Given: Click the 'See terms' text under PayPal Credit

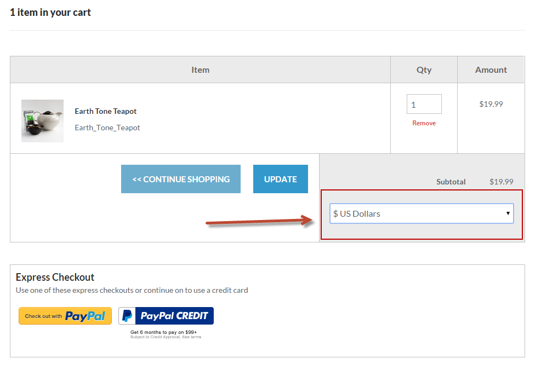Looking at the screenshot, I should click(x=192, y=337).
